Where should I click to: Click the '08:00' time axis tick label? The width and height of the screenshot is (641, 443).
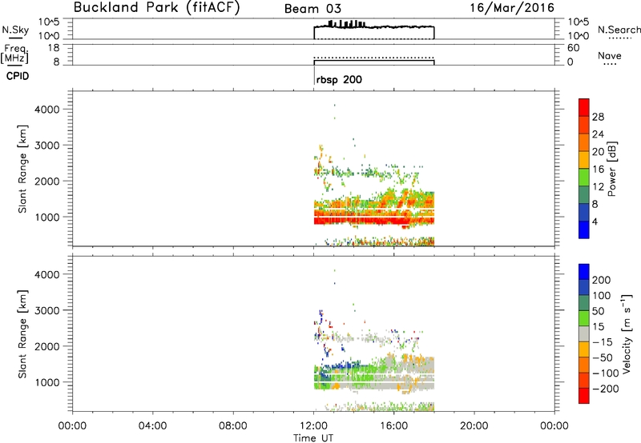click(x=233, y=426)
